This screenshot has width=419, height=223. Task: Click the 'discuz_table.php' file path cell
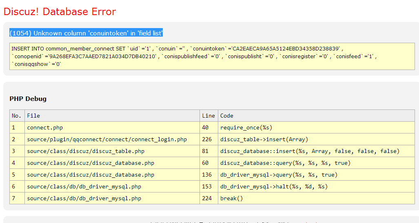(x=86, y=151)
